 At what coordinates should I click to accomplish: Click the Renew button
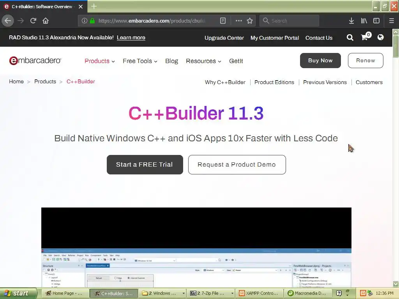pyautogui.click(x=365, y=60)
